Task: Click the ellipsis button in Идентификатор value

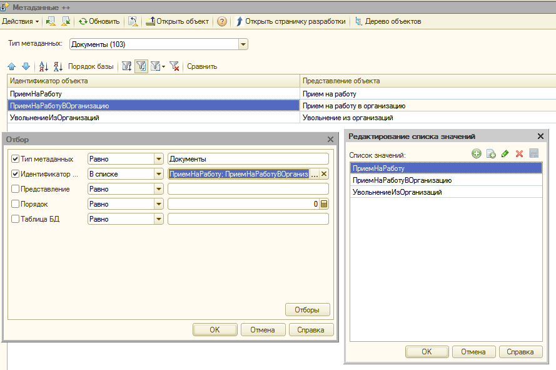Action: tap(315, 174)
